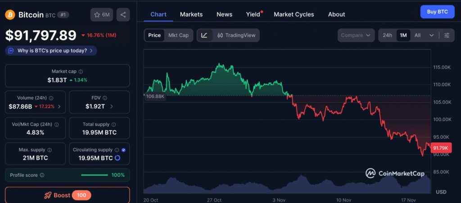The height and width of the screenshot is (203, 461).
Task: Click the Boost 100 button
Action: tap(68, 195)
